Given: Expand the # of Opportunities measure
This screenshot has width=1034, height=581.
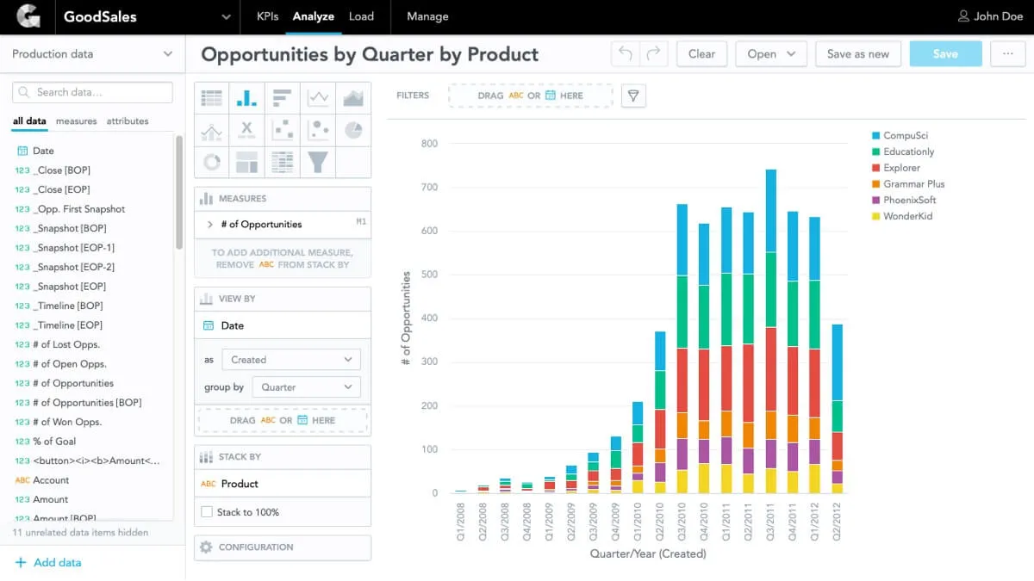Looking at the screenshot, I should tap(209, 225).
